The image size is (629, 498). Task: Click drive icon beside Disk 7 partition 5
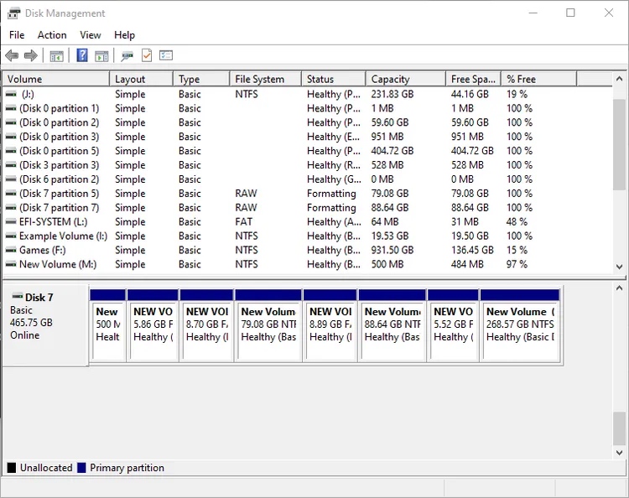pyautogui.click(x=11, y=194)
